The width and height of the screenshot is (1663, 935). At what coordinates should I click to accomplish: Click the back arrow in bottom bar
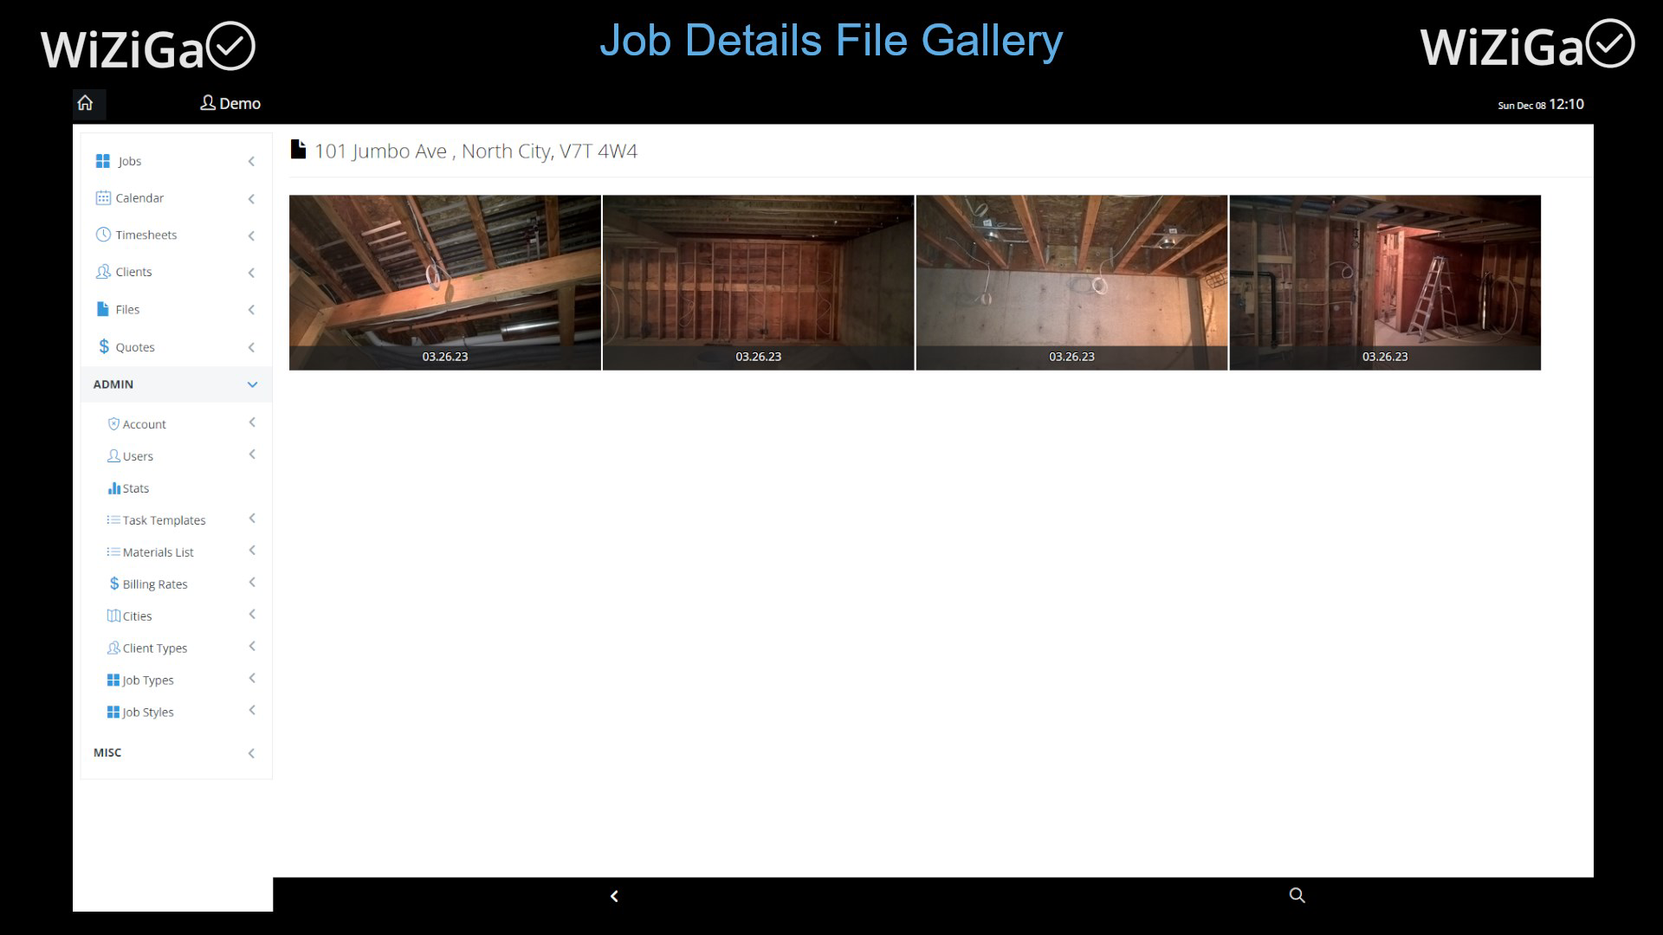[614, 896]
